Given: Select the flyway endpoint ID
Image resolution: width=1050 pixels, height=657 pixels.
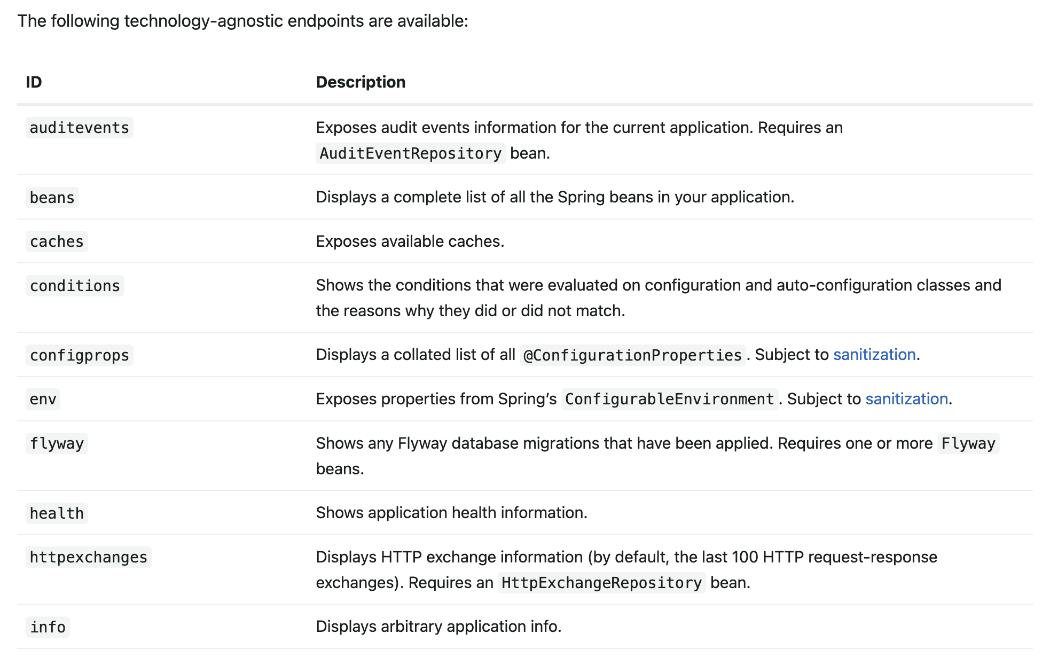Looking at the screenshot, I should tap(57, 443).
